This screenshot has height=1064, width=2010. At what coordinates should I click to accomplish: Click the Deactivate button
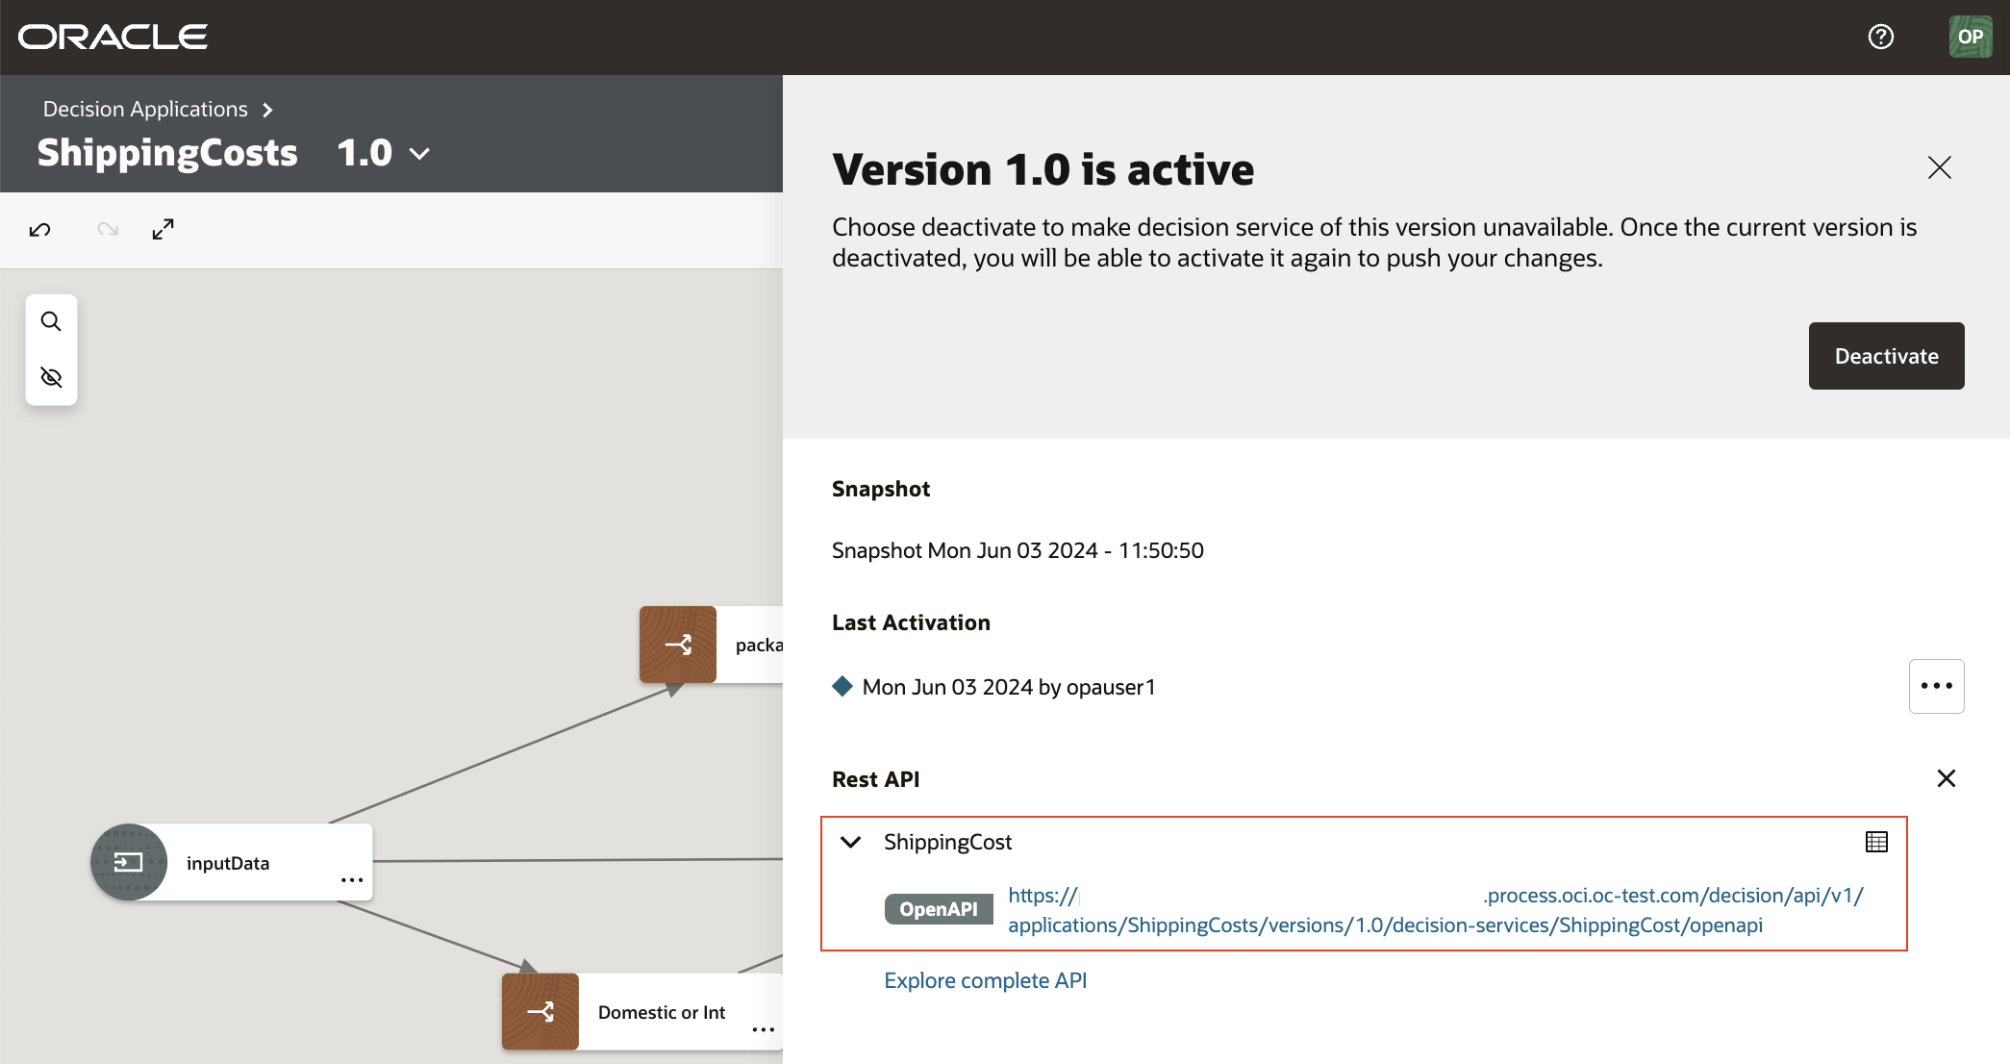[1885, 356]
